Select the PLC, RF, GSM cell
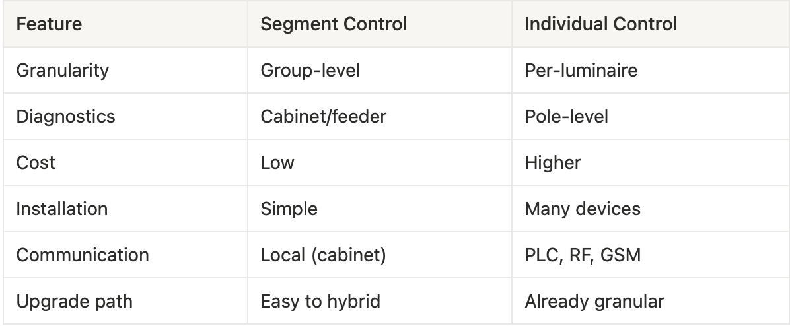Image resolution: width=790 pixels, height=326 pixels. tap(583, 255)
